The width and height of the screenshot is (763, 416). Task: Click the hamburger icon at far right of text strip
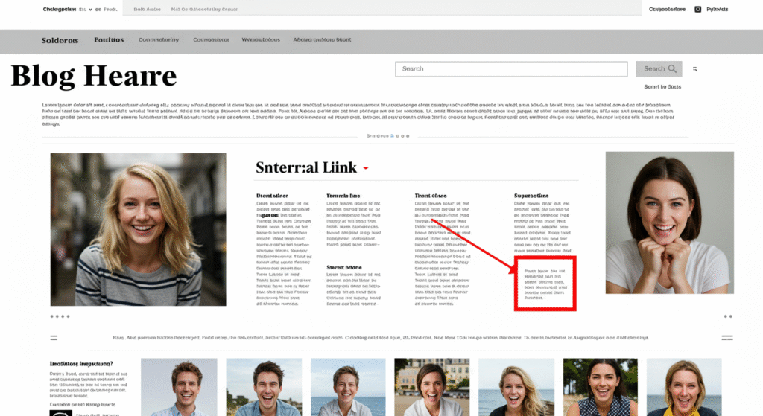click(x=727, y=338)
